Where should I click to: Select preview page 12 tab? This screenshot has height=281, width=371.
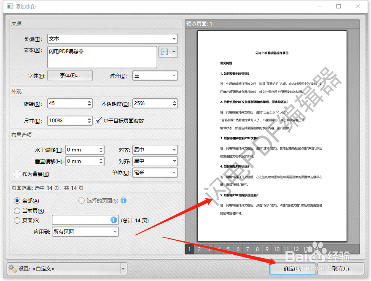[296, 249]
